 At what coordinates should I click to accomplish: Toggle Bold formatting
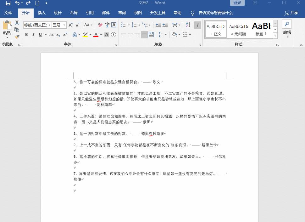[26, 35]
